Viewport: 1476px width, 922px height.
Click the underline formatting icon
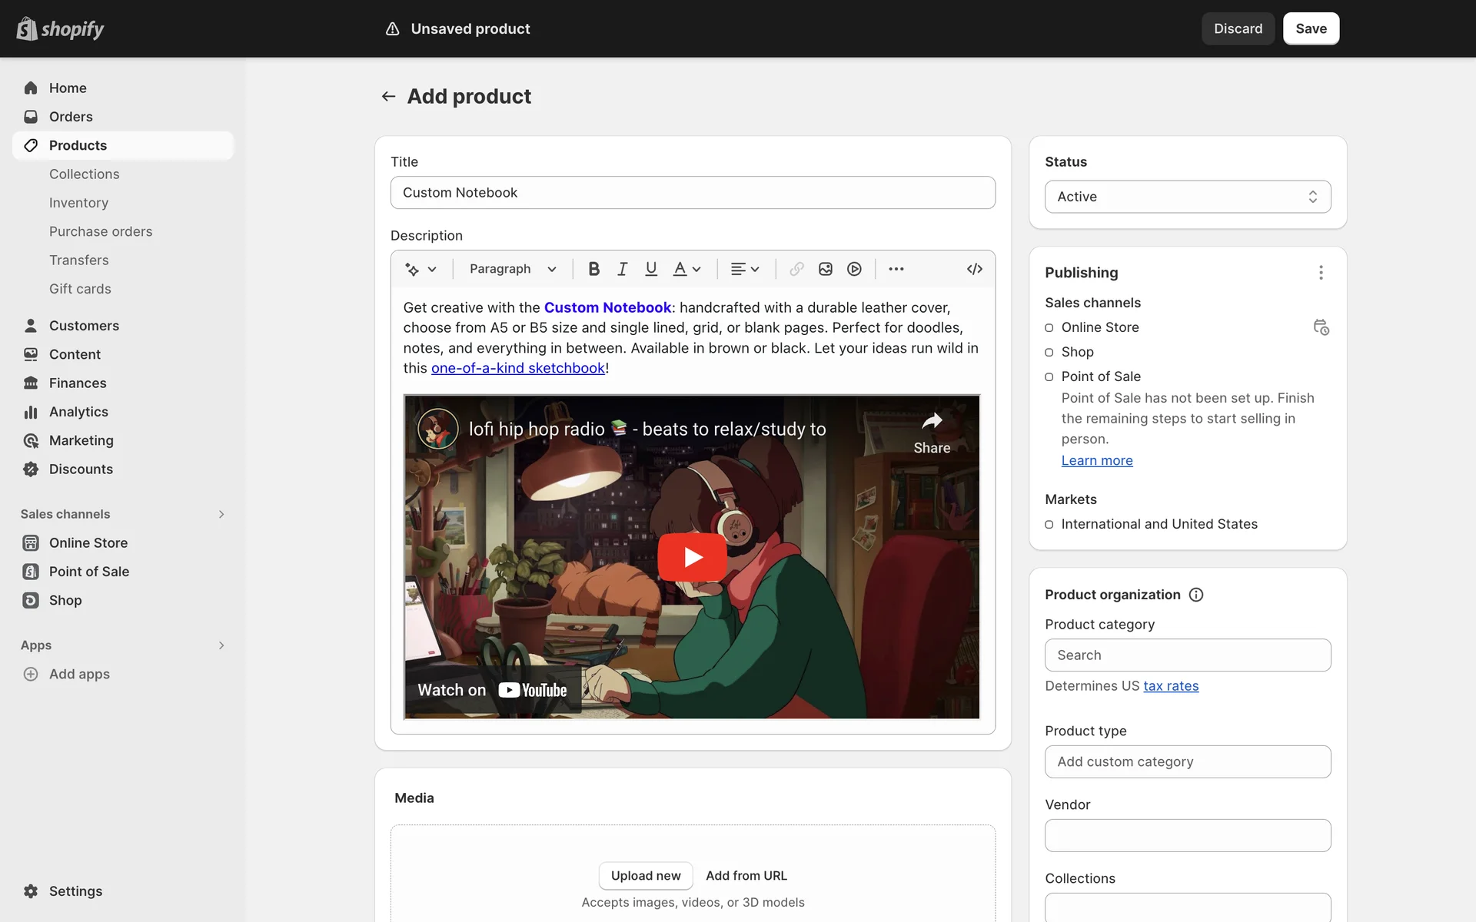[651, 269]
